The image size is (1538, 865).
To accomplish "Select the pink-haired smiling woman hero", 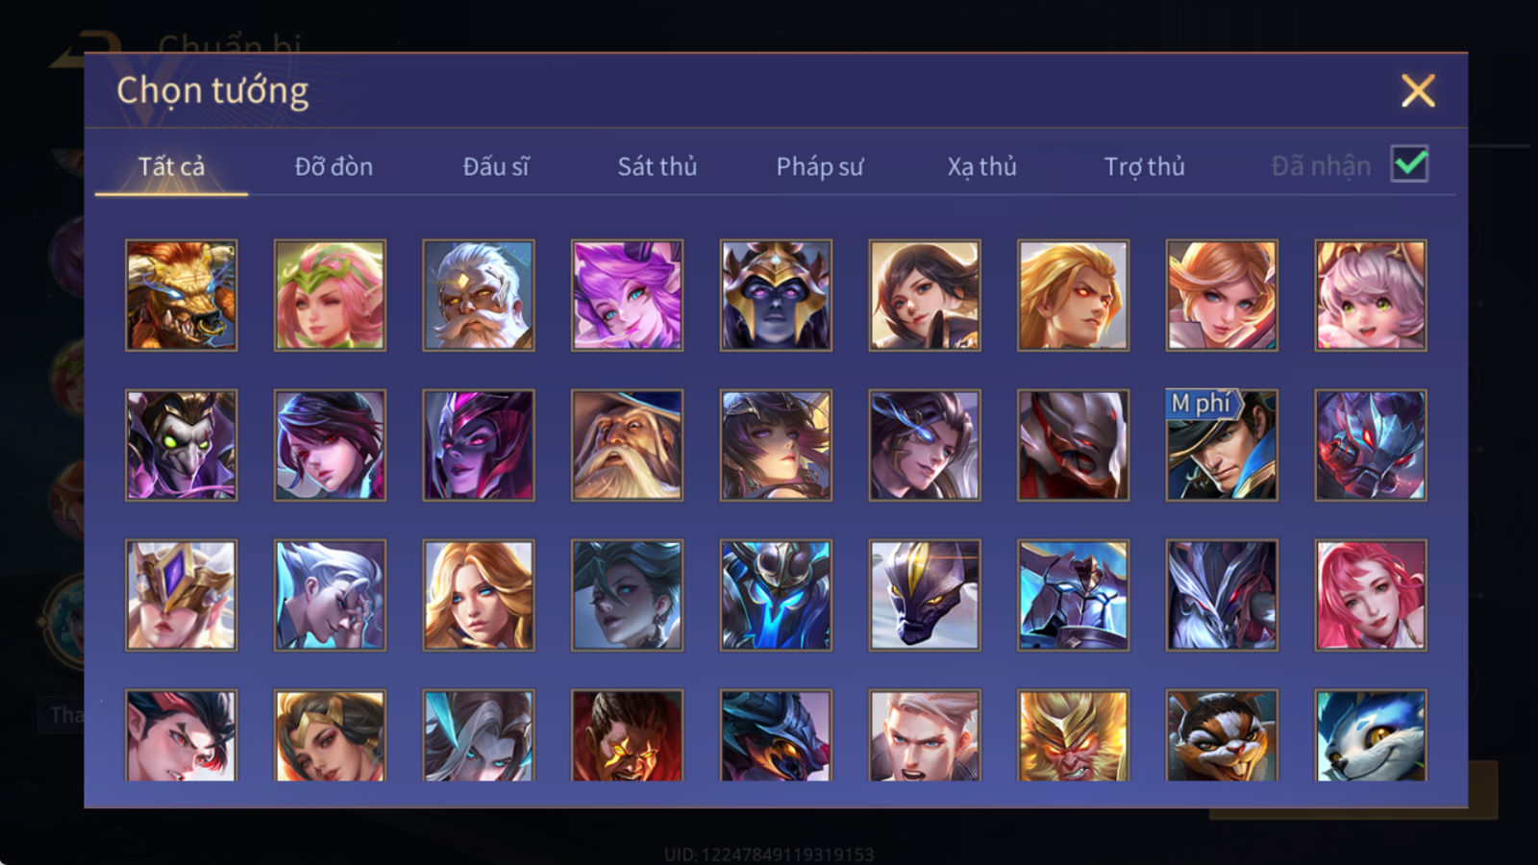I will pyautogui.click(x=1371, y=595).
